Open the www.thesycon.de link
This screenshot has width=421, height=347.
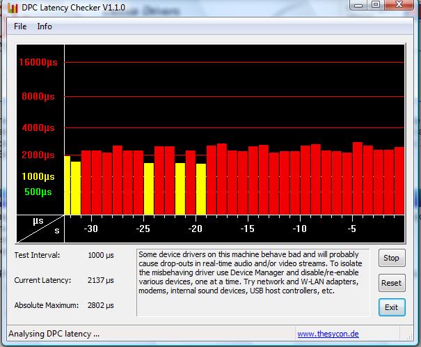(328, 334)
